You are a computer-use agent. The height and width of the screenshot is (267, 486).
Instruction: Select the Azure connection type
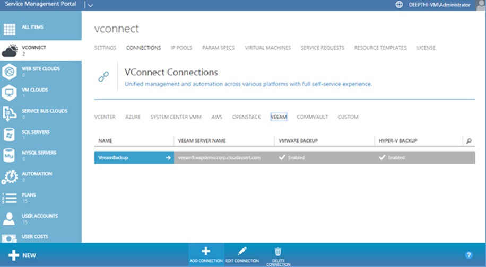[x=133, y=117]
